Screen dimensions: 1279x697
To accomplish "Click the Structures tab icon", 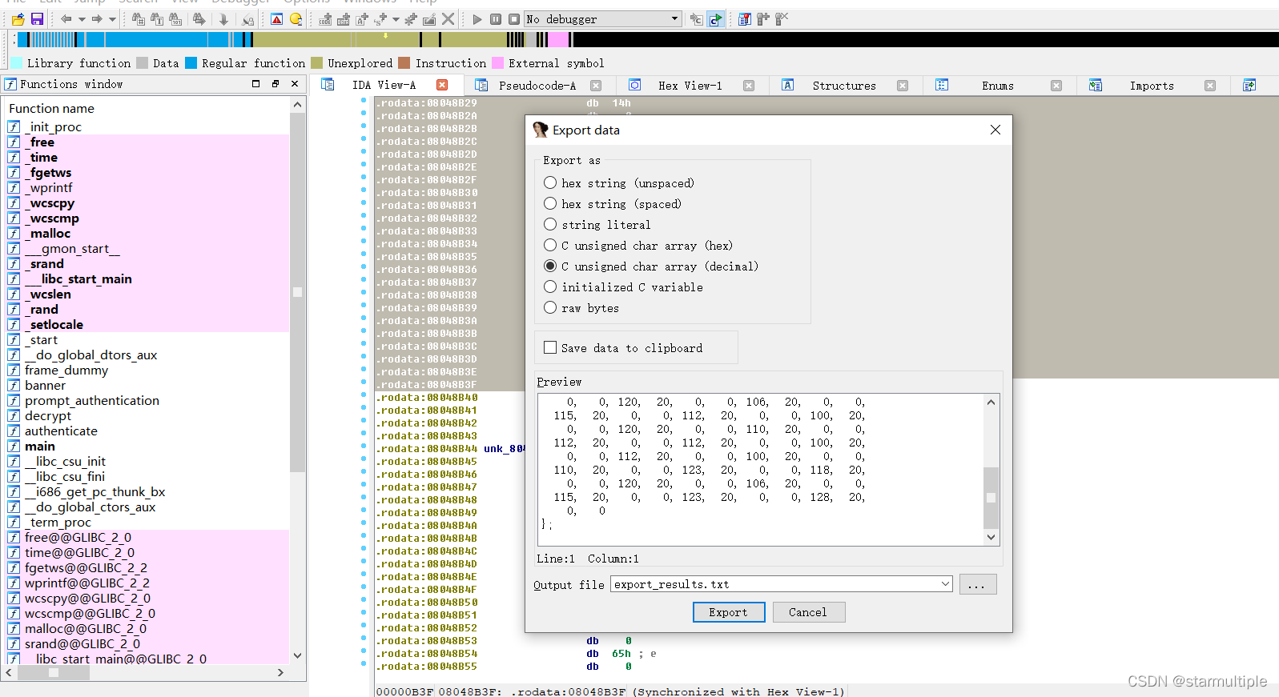I will pos(788,85).
